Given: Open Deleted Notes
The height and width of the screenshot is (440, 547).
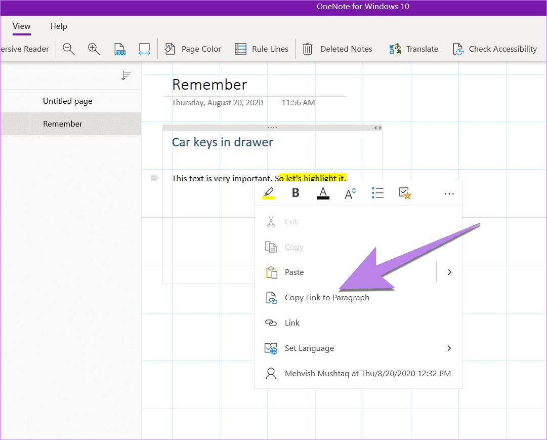Looking at the screenshot, I should click(x=338, y=49).
